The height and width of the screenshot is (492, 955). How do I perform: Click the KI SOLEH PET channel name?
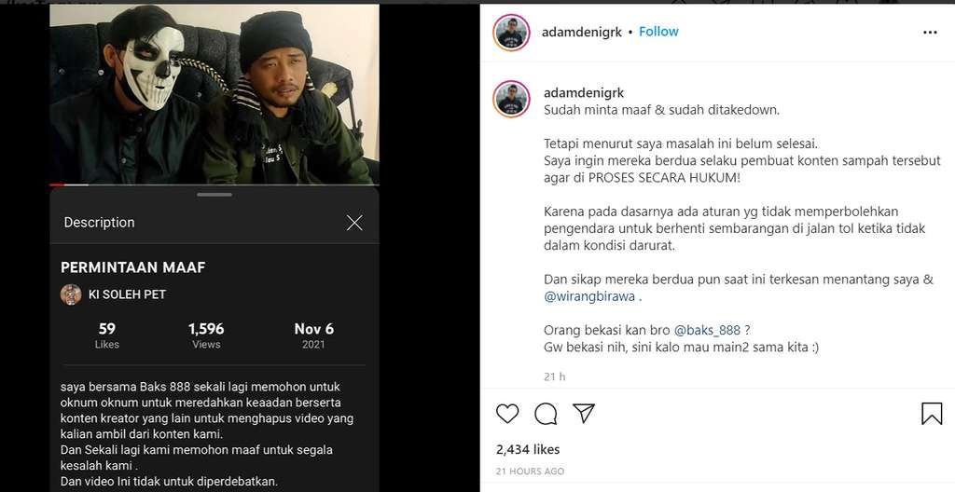[x=127, y=294]
